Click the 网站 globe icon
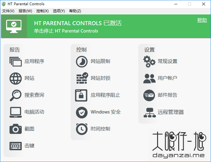 16,79
